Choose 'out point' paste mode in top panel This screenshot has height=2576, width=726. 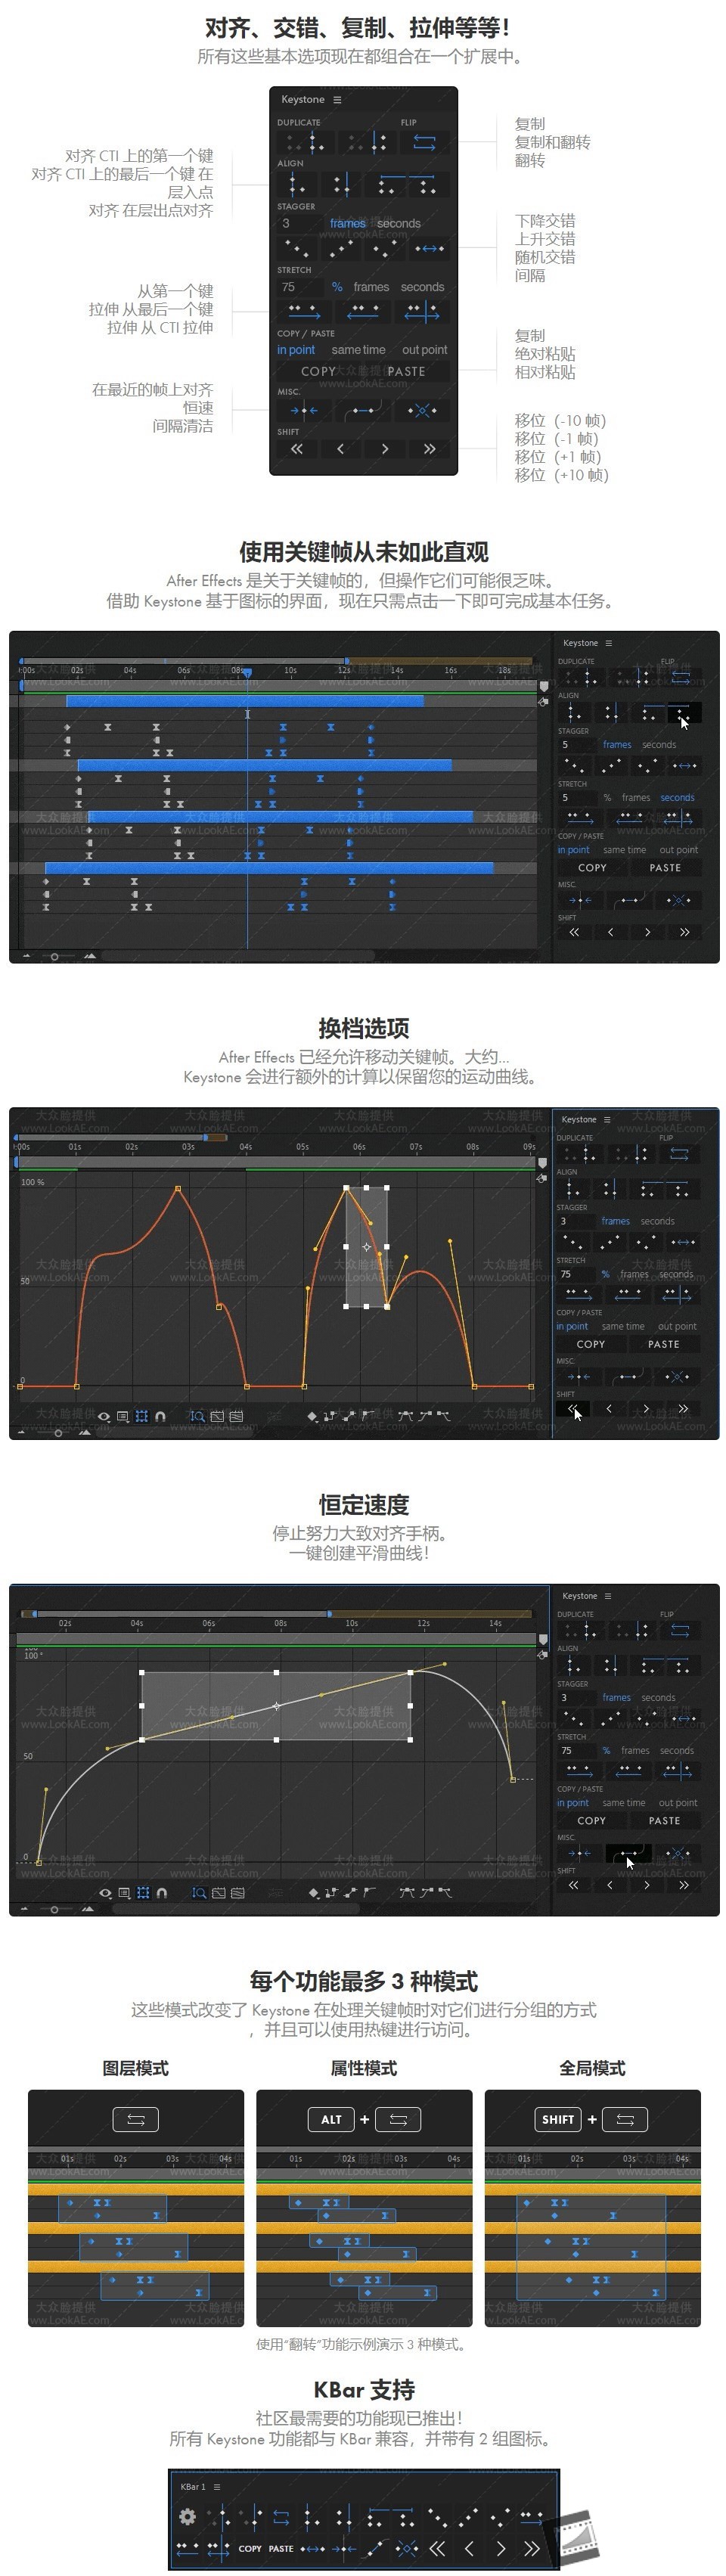pos(424,350)
